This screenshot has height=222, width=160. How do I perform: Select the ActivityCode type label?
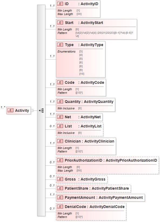tap(92, 82)
